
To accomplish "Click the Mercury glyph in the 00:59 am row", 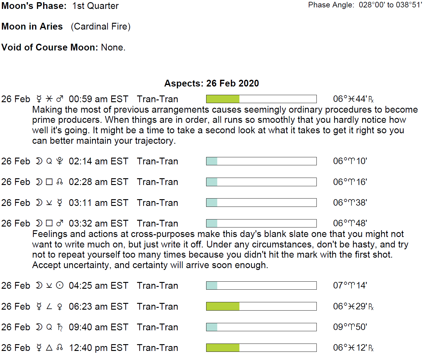I will click(39, 99).
